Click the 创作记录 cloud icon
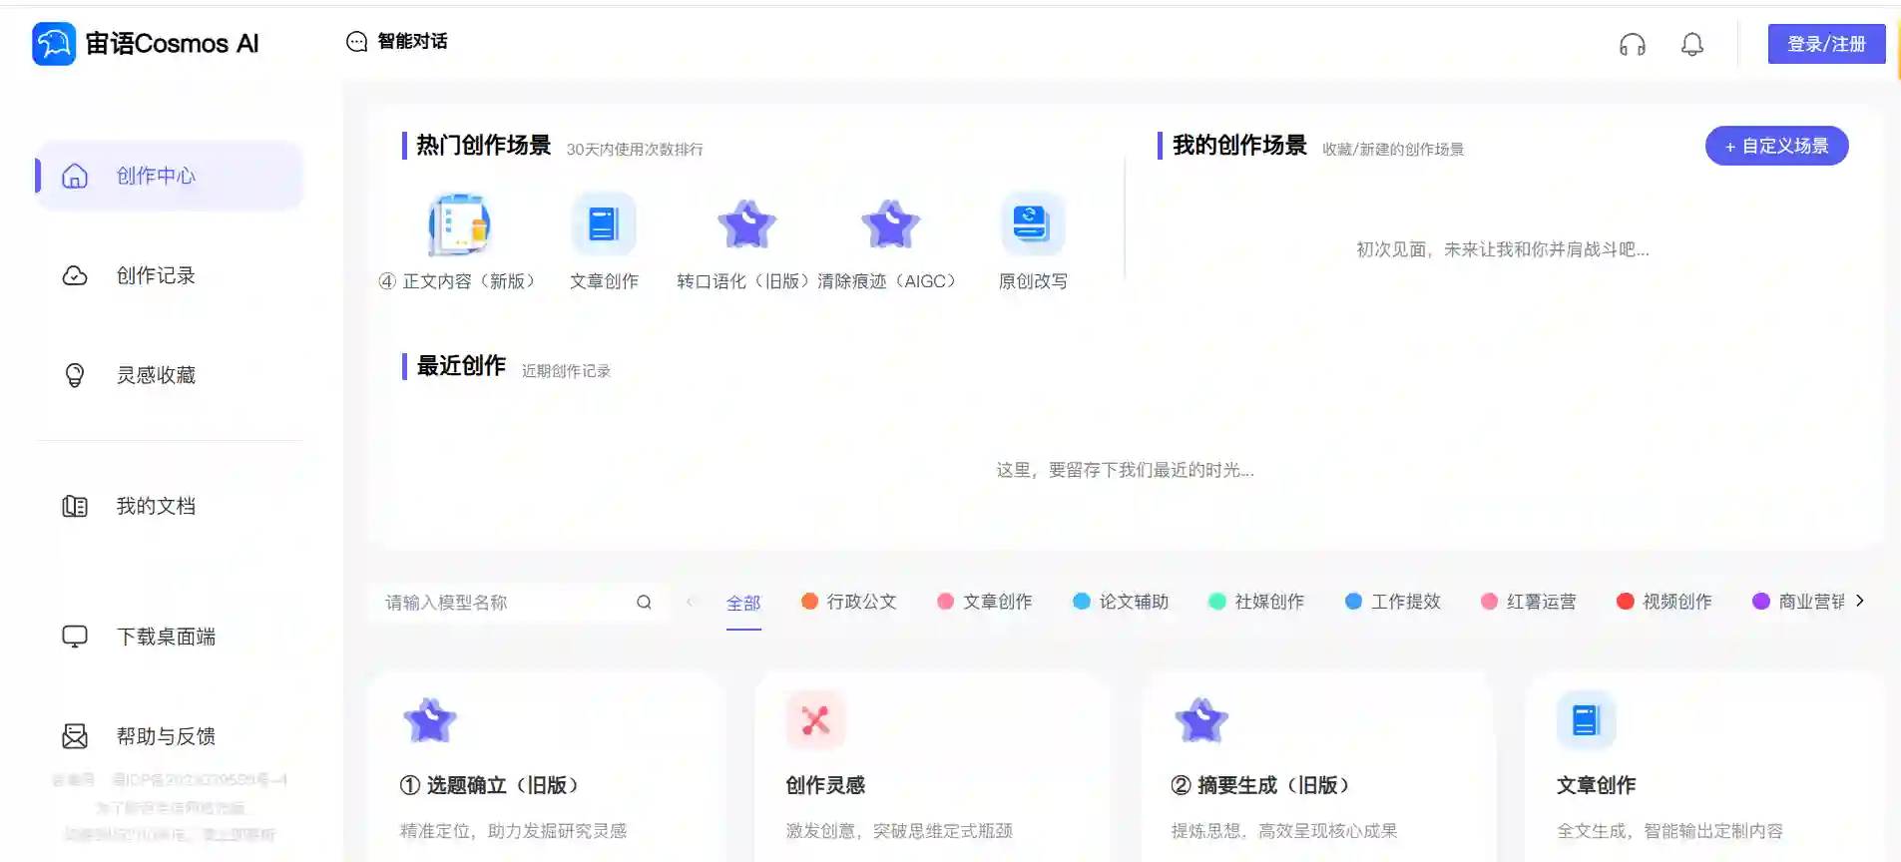1901x862 pixels. tap(75, 275)
